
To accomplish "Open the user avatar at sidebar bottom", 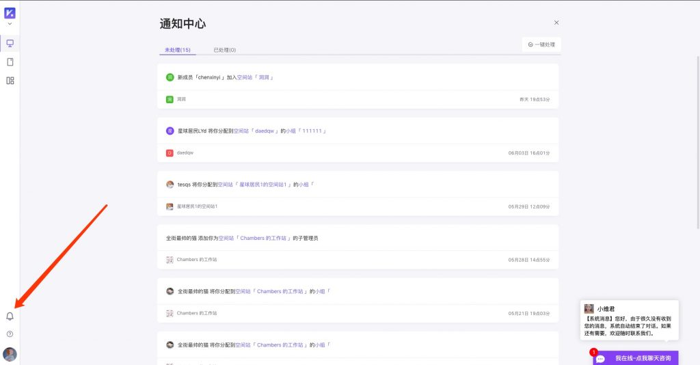I will 10,354.
